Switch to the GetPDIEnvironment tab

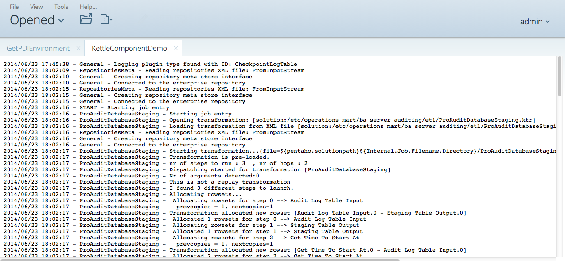point(38,48)
